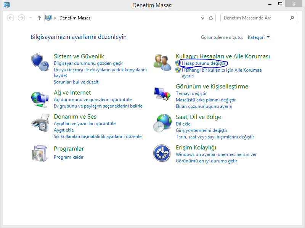Open Programlar category heading
Viewport: 305px width, 228px height.
click(x=69, y=149)
